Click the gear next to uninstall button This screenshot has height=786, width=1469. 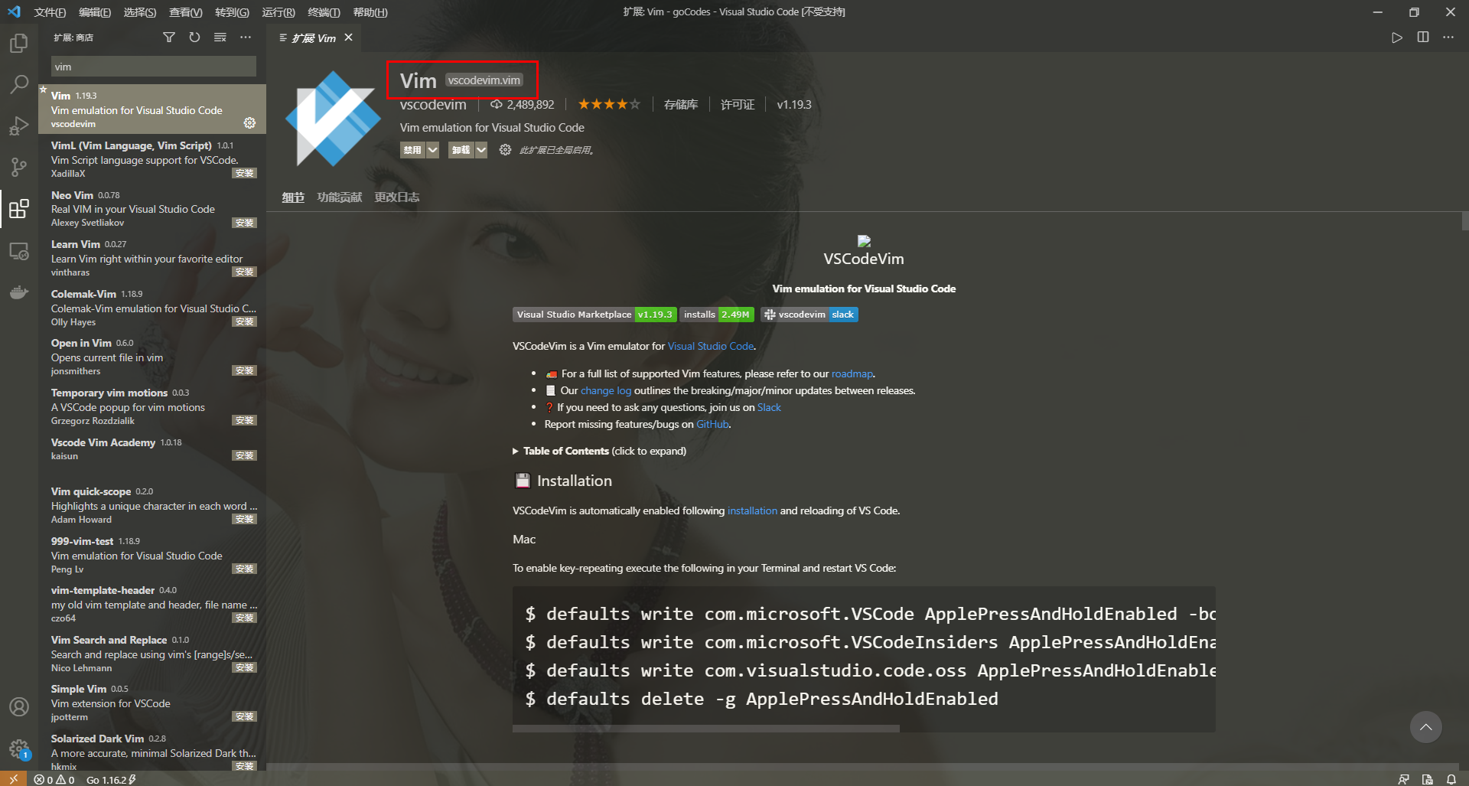(x=505, y=150)
